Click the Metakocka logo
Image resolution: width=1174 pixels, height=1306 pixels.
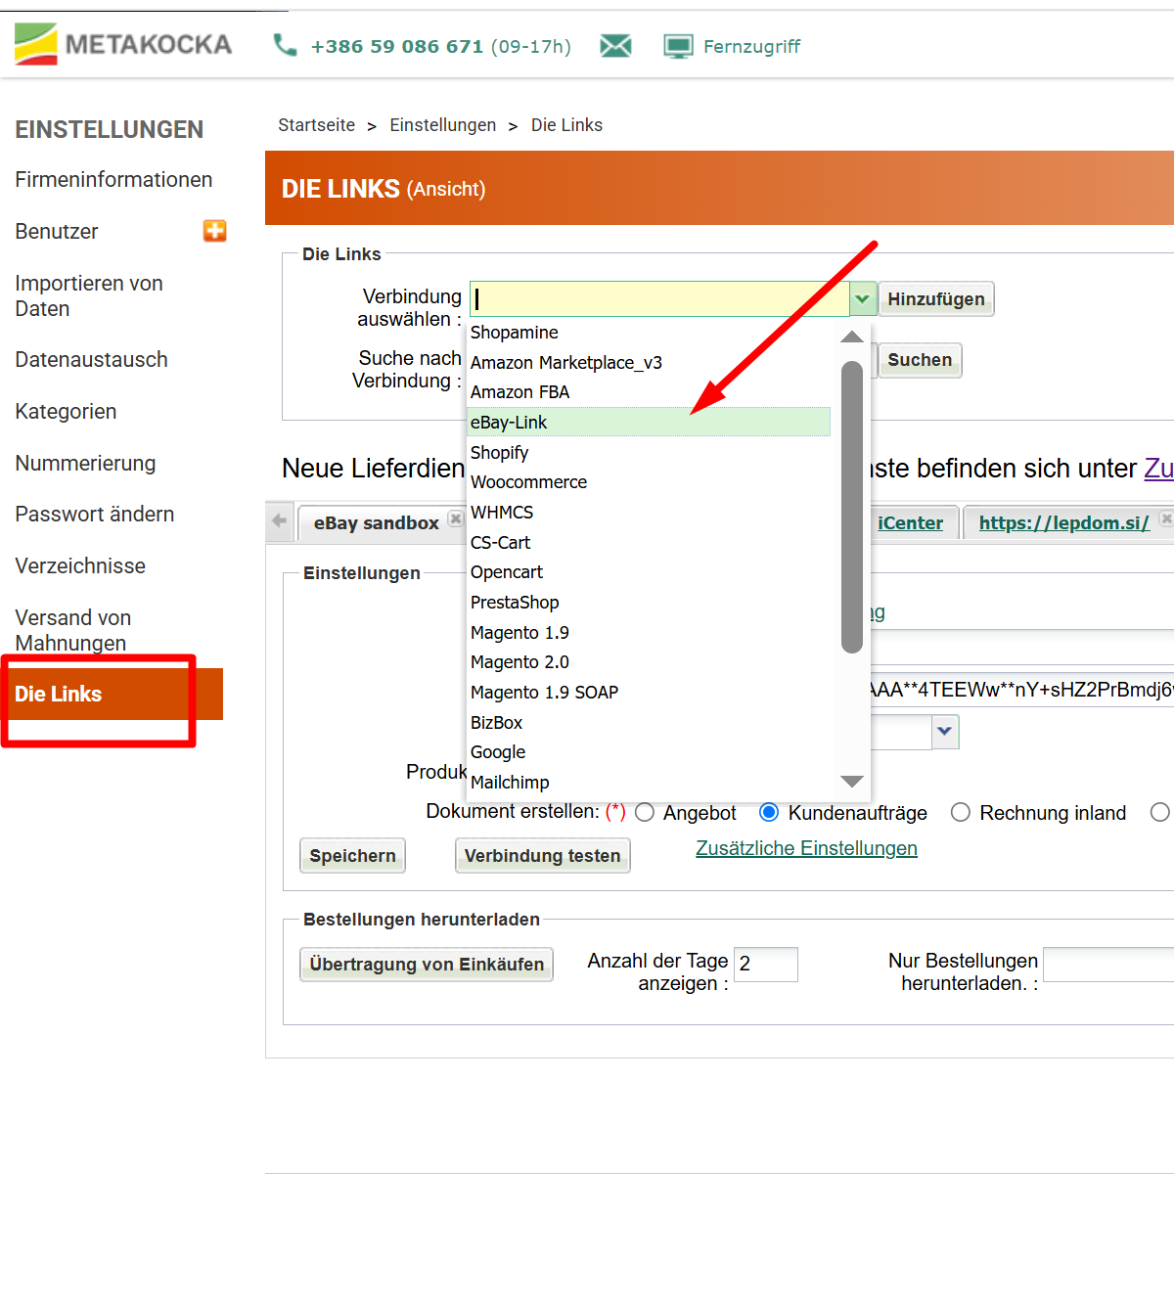click(123, 44)
